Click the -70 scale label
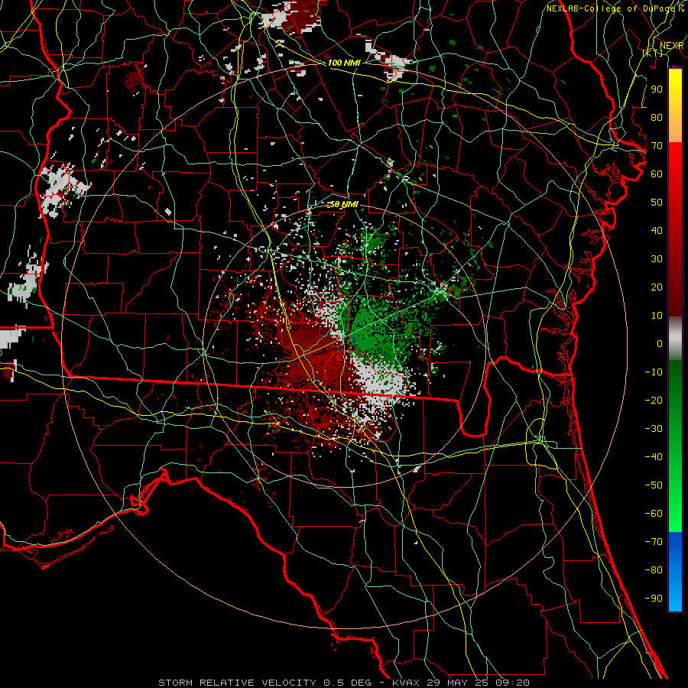The image size is (688, 688). tap(654, 541)
